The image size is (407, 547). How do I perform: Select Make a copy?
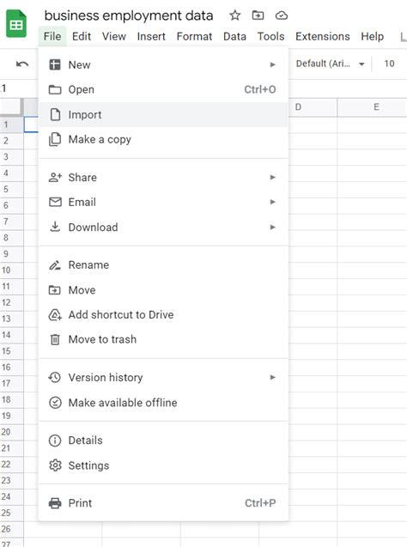pyautogui.click(x=163, y=139)
